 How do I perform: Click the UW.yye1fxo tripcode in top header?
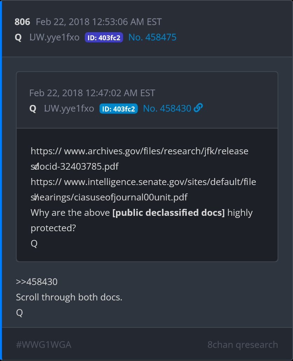pos(54,37)
